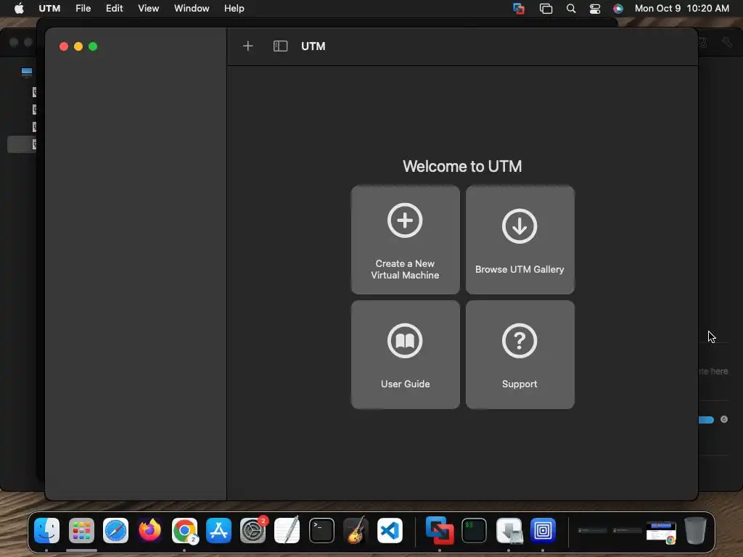743x557 pixels.
Task: Click Create a New Virtual Machine tile
Action: (x=405, y=239)
